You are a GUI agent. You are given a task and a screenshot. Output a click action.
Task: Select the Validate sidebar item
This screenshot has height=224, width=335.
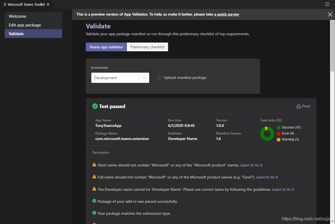click(33, 34)
